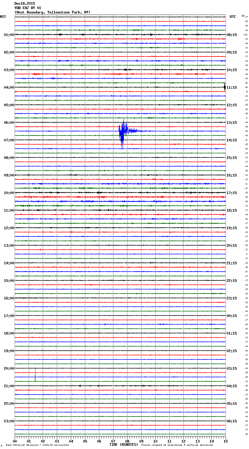Viewport: 249px width, 449px height.
Task: Select the 01:00 MST row label
Action: 9,35
